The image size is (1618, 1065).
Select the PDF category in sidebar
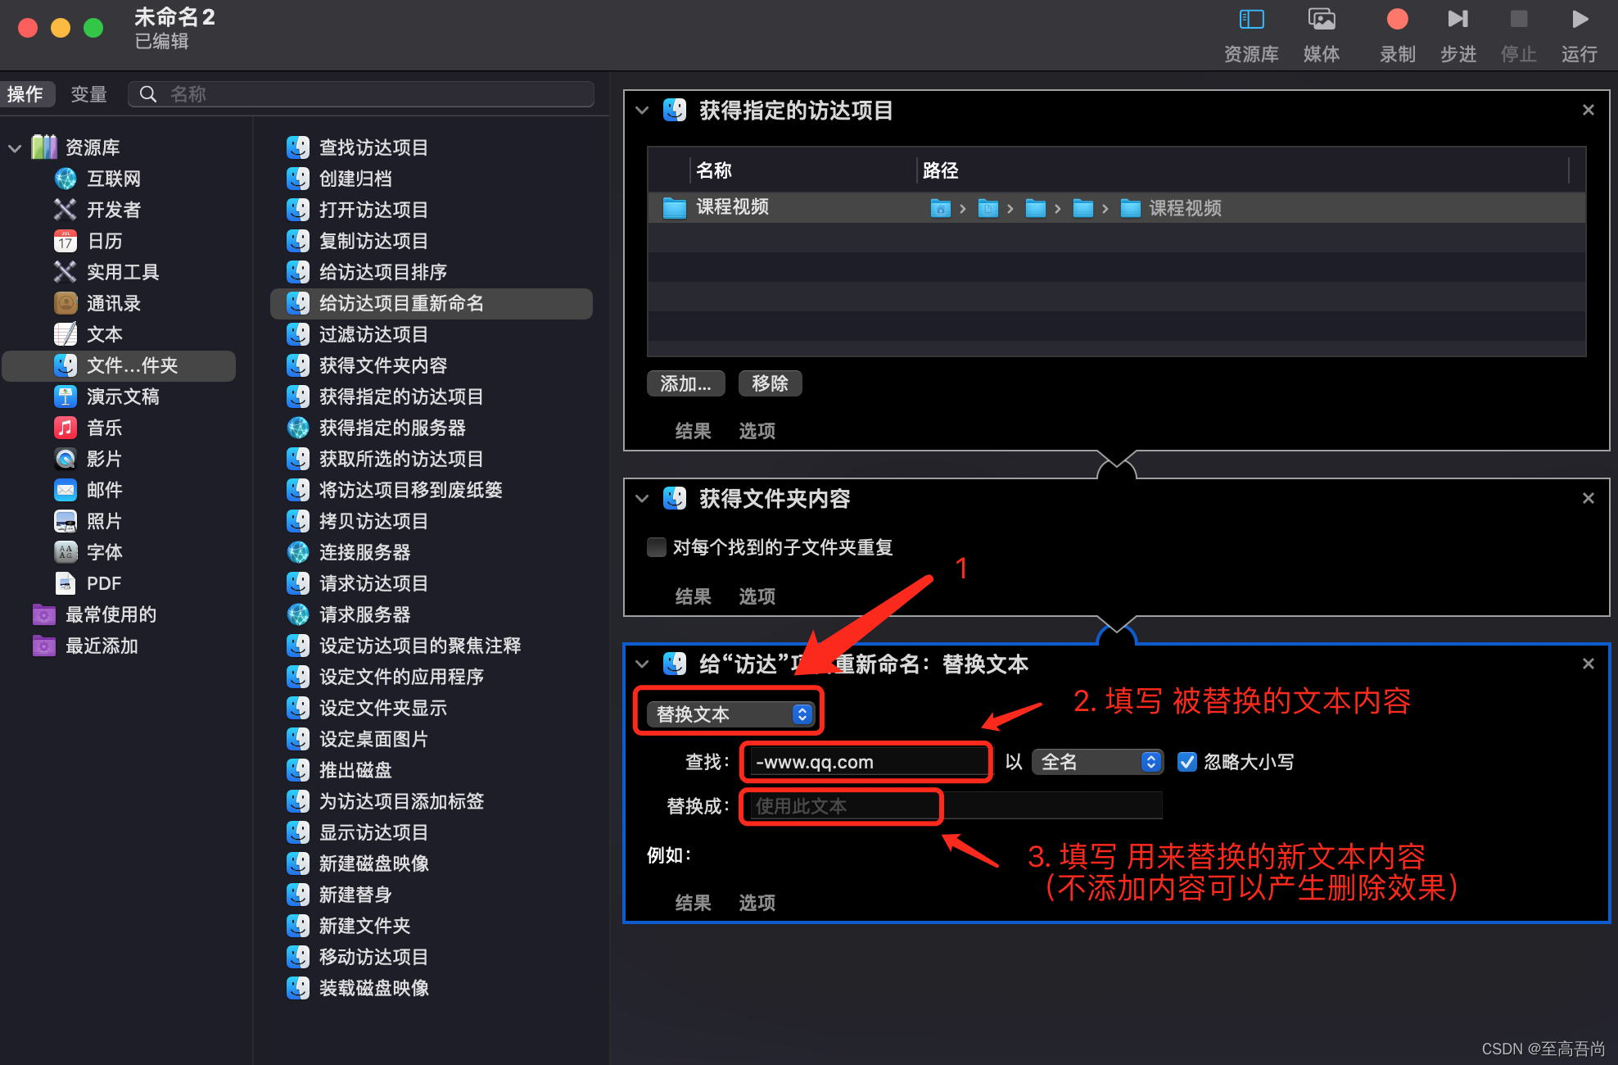[x=103, y=583]
